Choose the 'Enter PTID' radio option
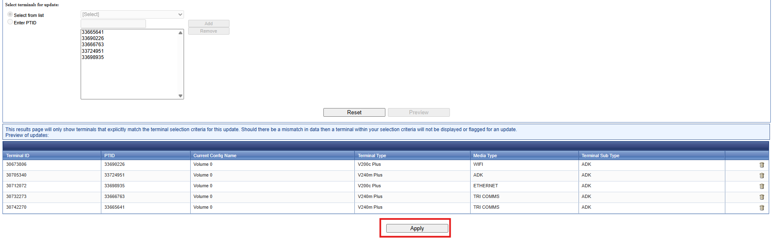 (x=10, y=22)
